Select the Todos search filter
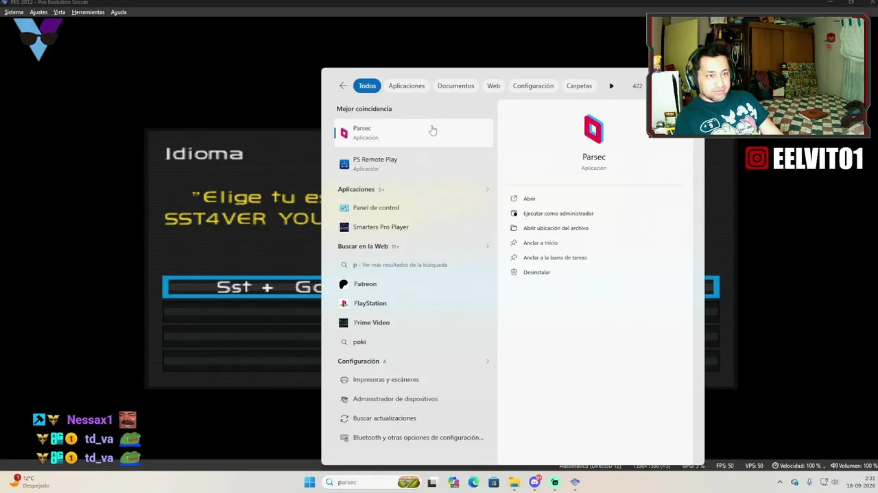 tap(367, 86)
